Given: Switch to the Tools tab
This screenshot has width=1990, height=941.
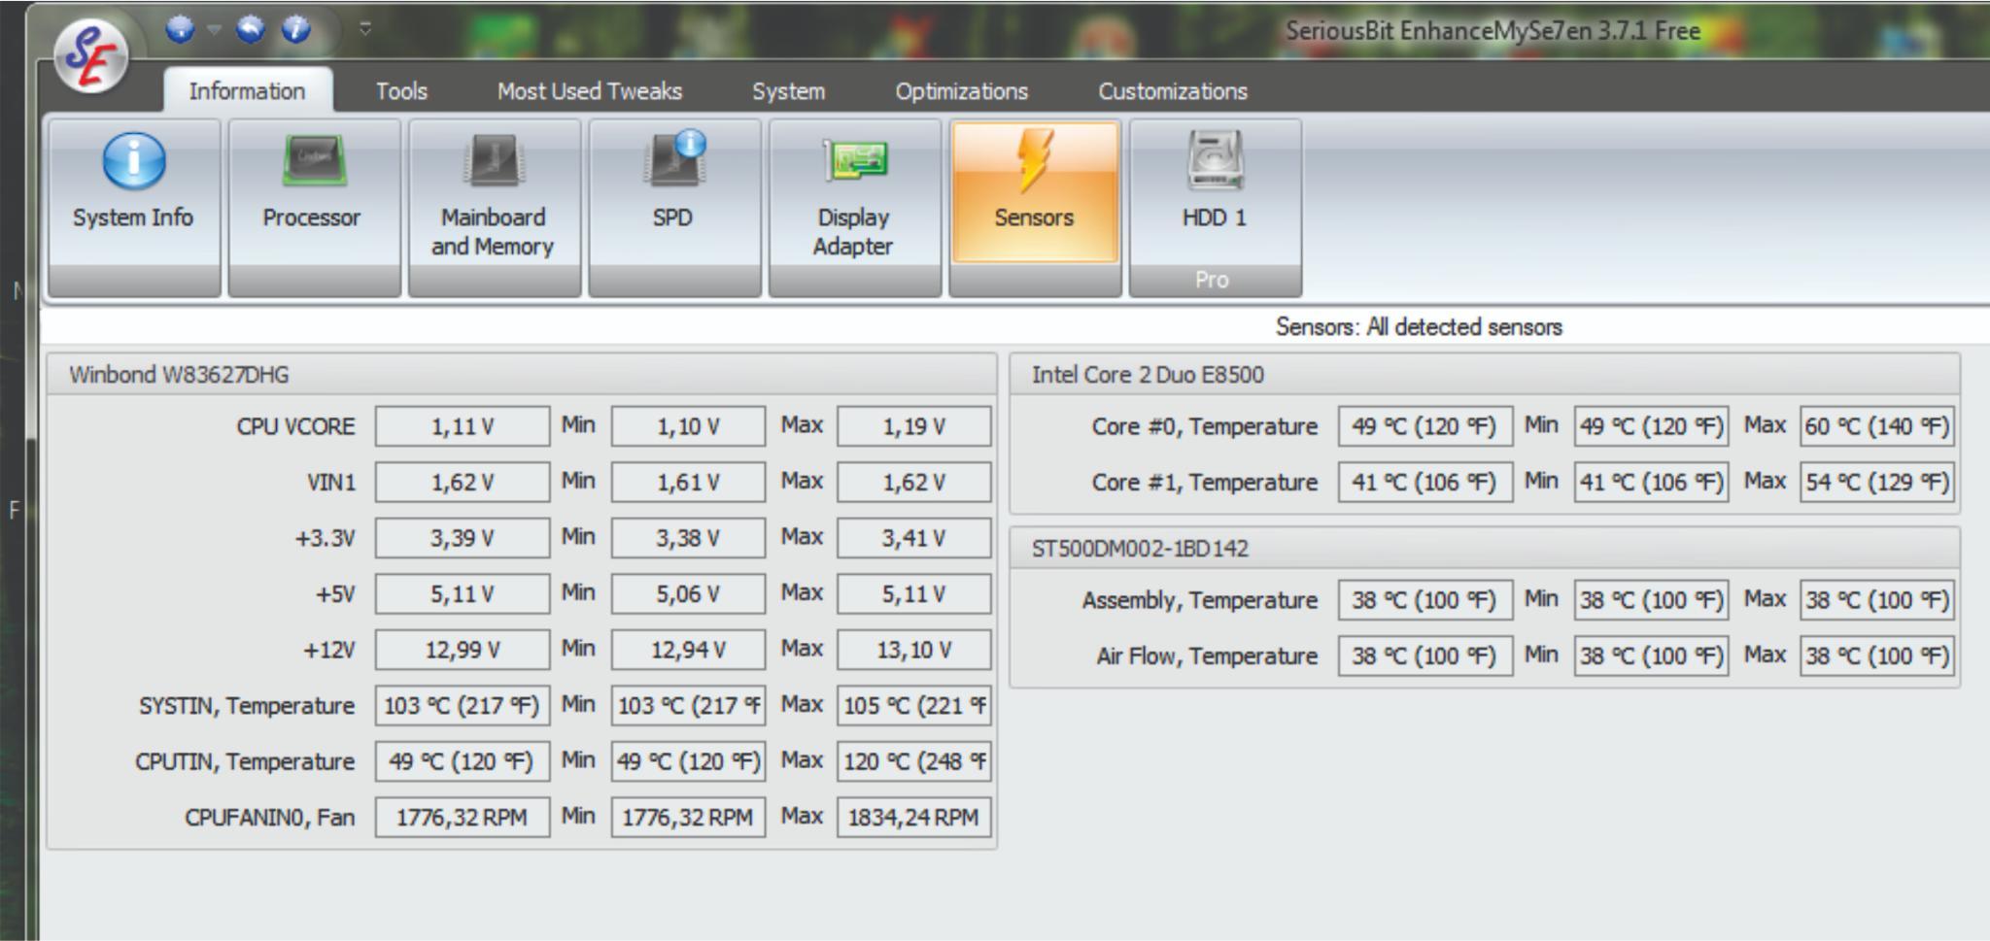Looking at the screenshot, I should click(x=401, y=91).
